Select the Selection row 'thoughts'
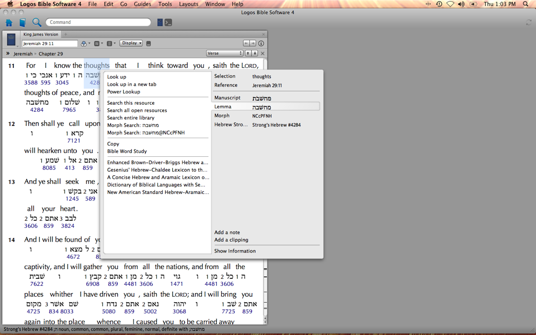 click(267, 76)
